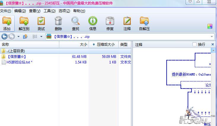
Task: Toggle the 换行 (word wrap) checkbox
Action: (x=194, y=44)
